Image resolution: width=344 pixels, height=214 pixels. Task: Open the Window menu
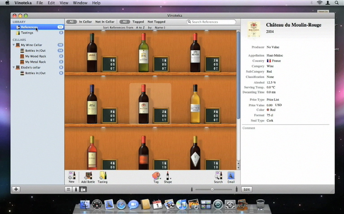(x=80, y=3)
